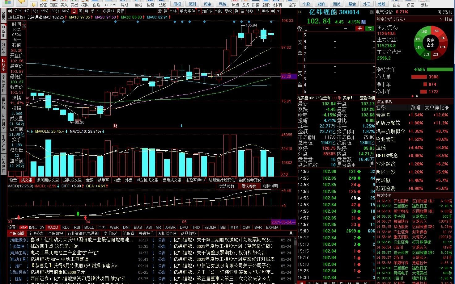Open the 周期 period toolbar icon
The width and height of the screenshot is (455, 284).
(x=124, y=4)
